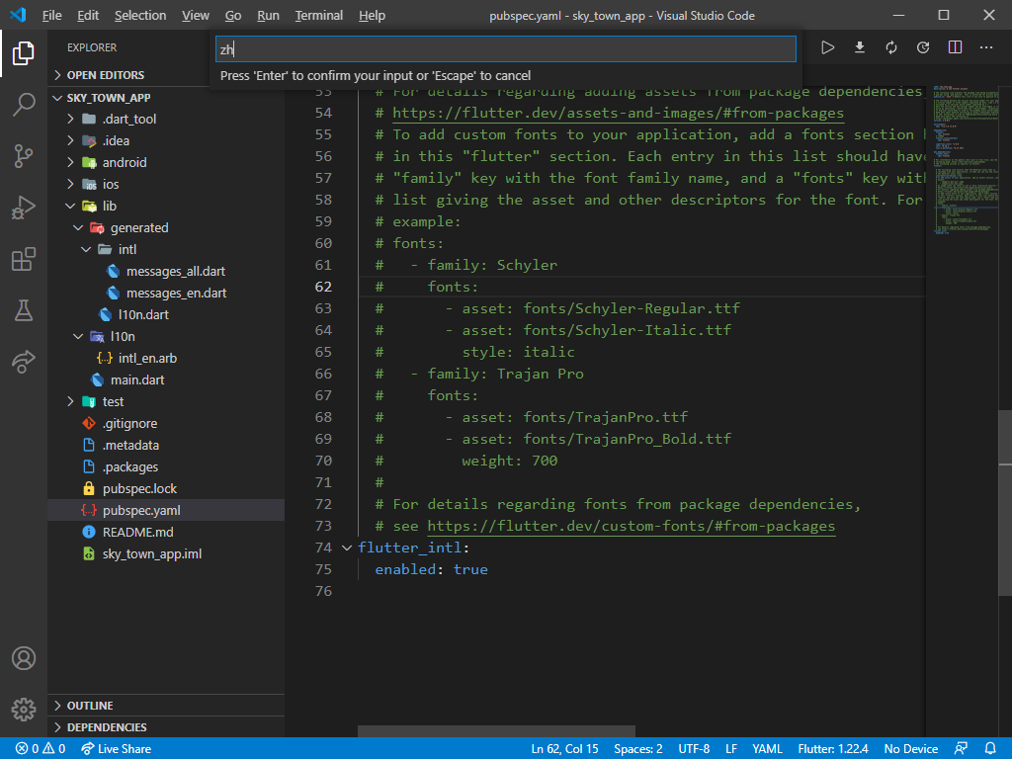Follow the flutter.dev assets-and-images link
The image size is (1012, 759).
[x=618, y=113]
